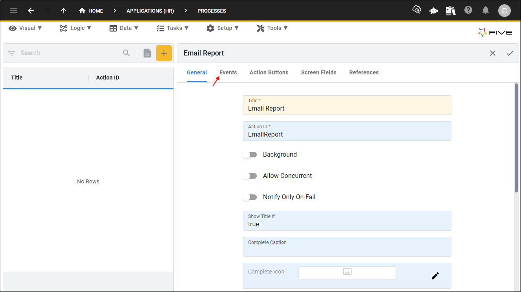Click the back arrow in top bar
This screenshot has width=521, height=292.
point(31,11)
